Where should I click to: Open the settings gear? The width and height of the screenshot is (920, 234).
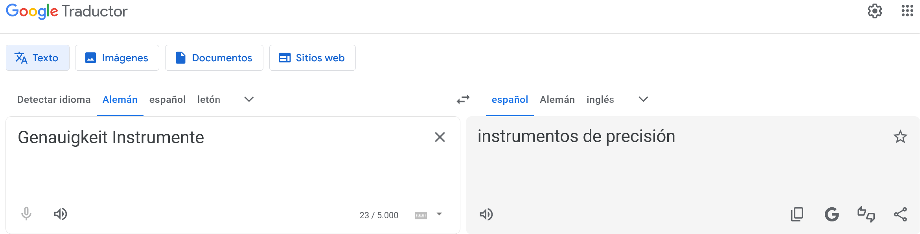tap(875, 11)
